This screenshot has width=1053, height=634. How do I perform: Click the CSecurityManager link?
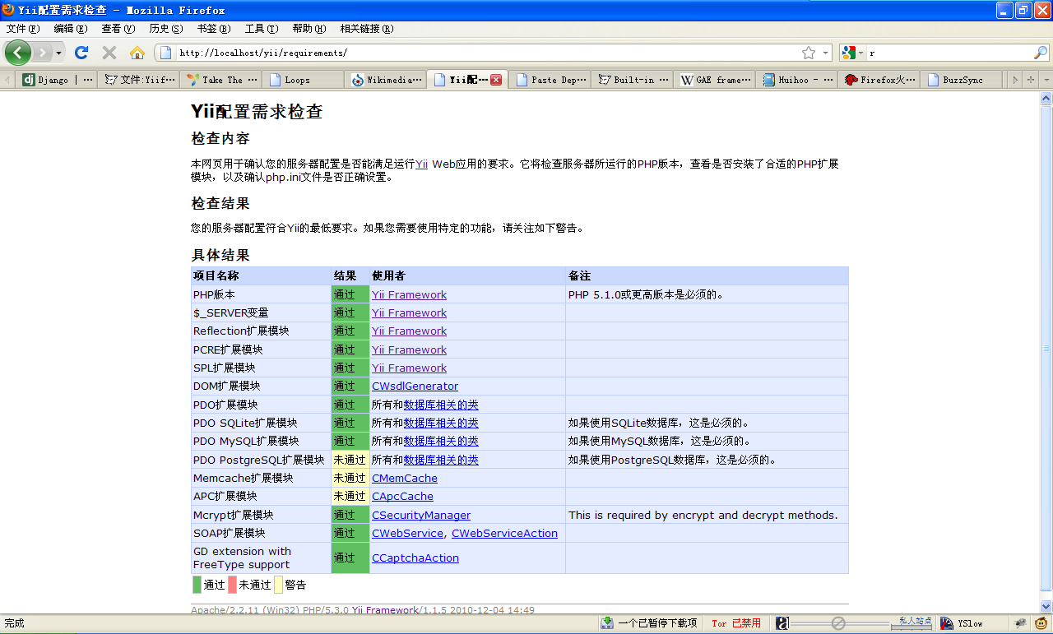pos(421,516)
